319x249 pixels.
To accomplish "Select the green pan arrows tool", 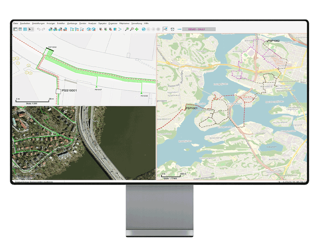I will (x=137, y=29).
